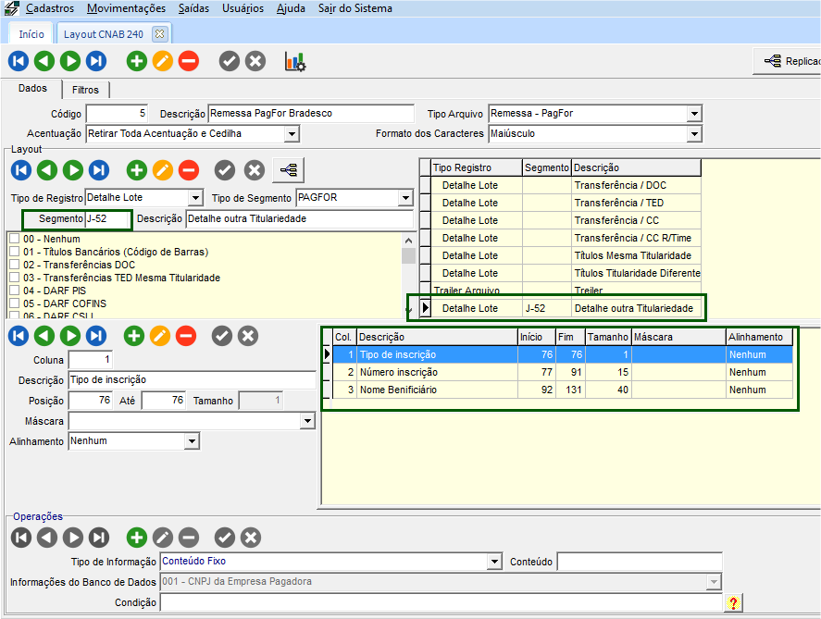Open the Tipo de Informação dropdown
This screenshot has height=619, width=821.
point(494,562)
